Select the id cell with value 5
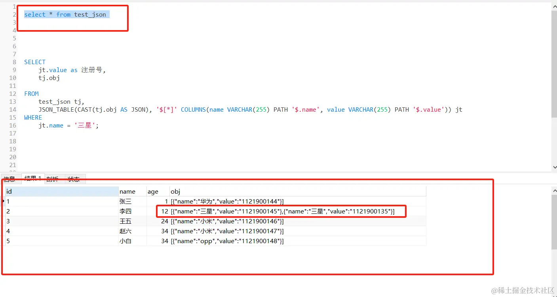Image resolution: width=557 pixels, height=297 pixels. click(62, 241)
